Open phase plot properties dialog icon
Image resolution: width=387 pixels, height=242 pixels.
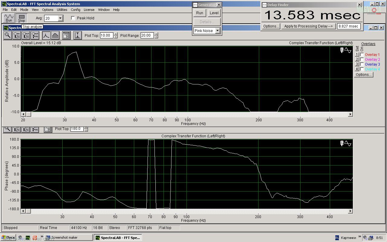(48, 129)
